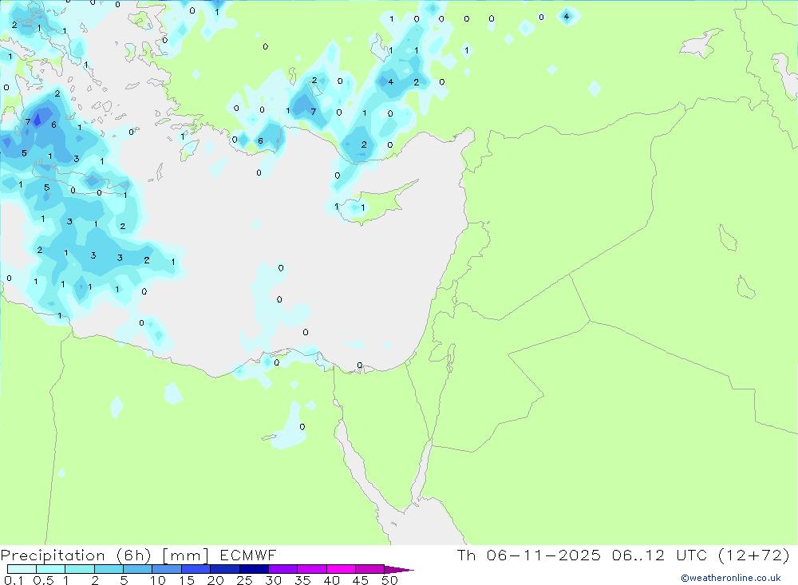Image resolution: width=798 pixels, height=585 pixels.
Task: Select the 25–30 mm navy legend swatch
Action: (x=254, y=569)
